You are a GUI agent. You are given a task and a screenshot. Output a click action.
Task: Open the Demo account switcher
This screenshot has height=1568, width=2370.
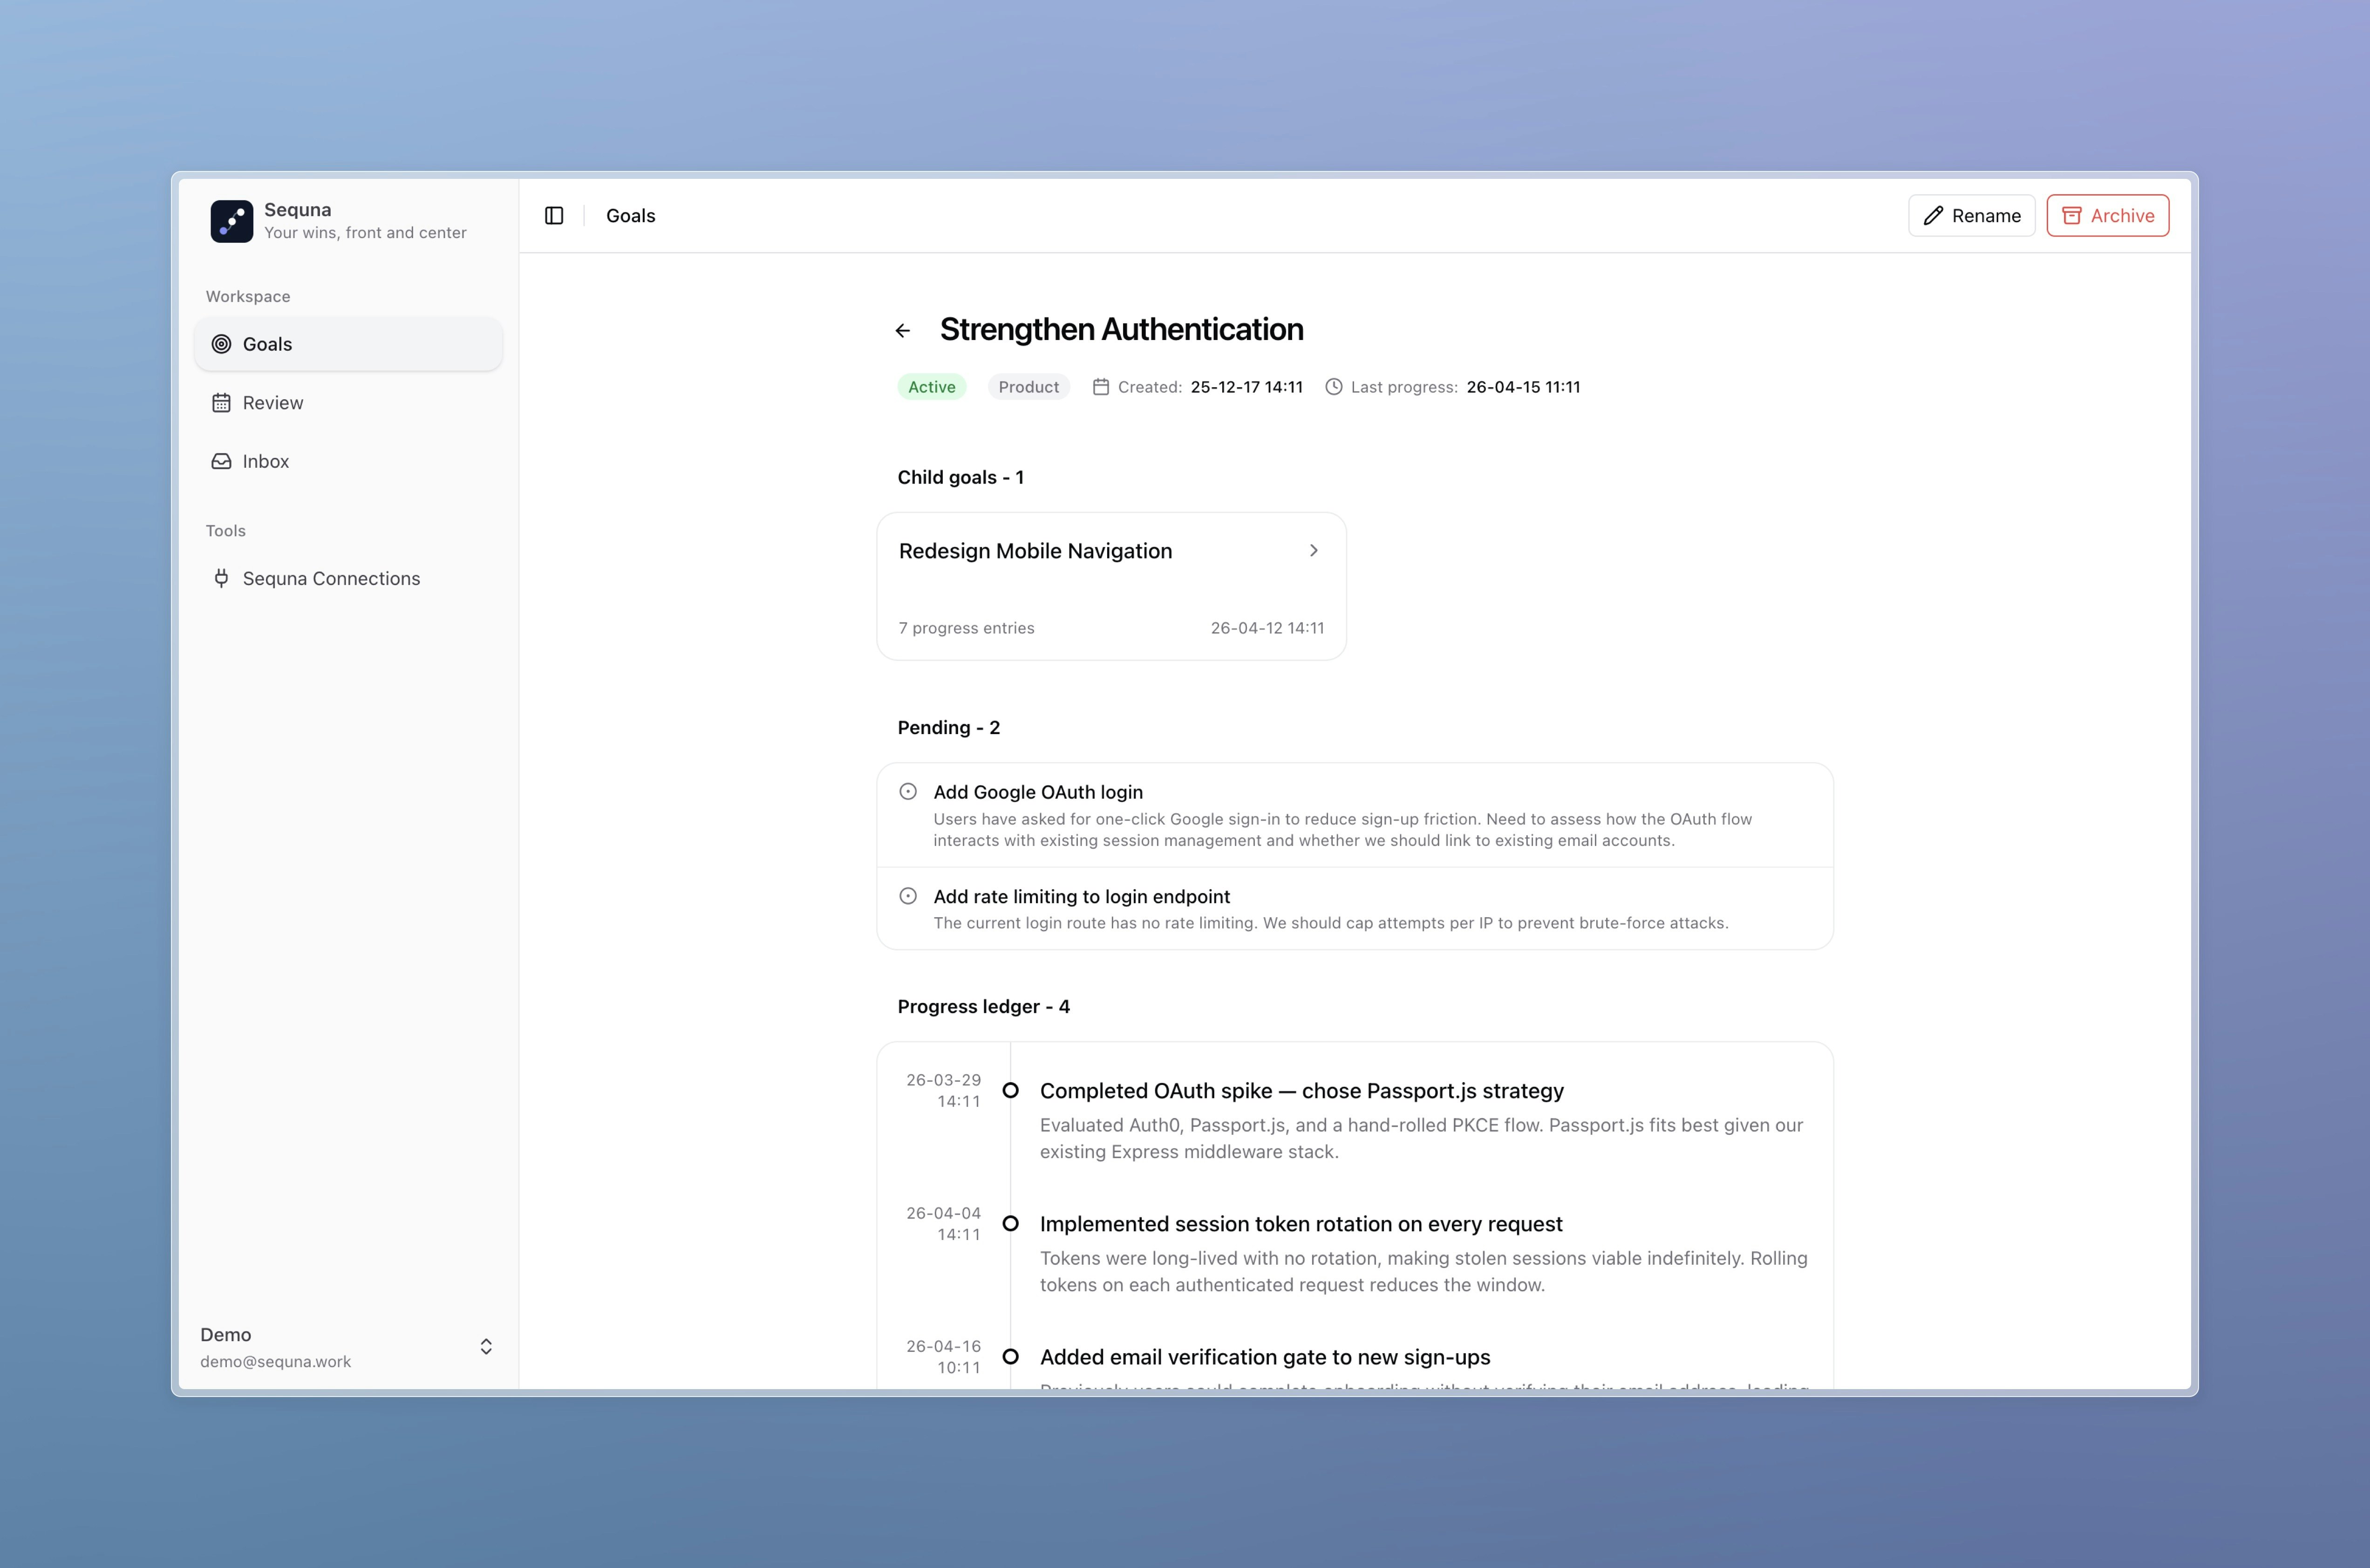(486, 1347)
